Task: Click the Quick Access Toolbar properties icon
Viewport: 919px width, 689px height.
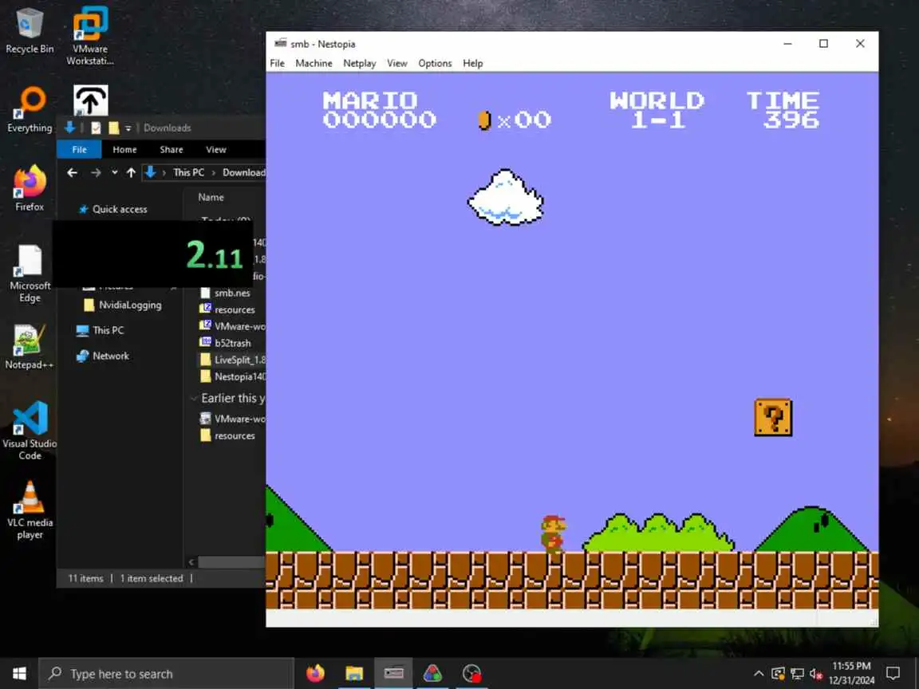Action: coord(96,128)
